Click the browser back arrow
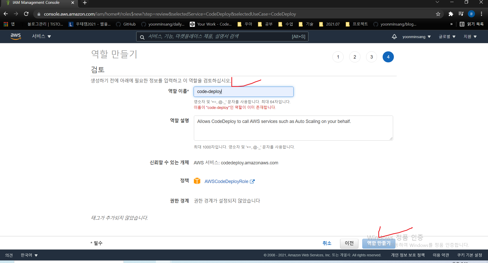Image resolution: width=488 pixels, height=263 pixels. pos(6,14)
